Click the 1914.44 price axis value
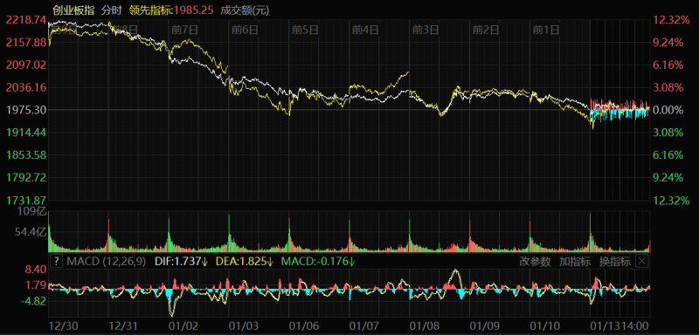 point(26,133)
